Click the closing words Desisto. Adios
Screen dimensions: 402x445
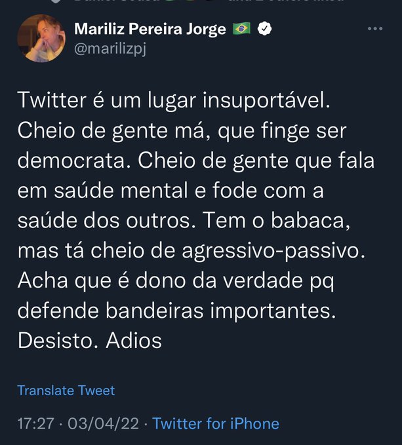coord(89,341)
